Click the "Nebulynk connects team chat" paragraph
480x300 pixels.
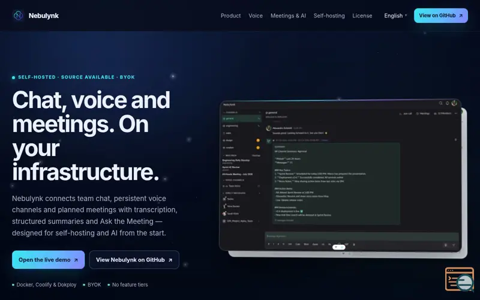(95, 215)
